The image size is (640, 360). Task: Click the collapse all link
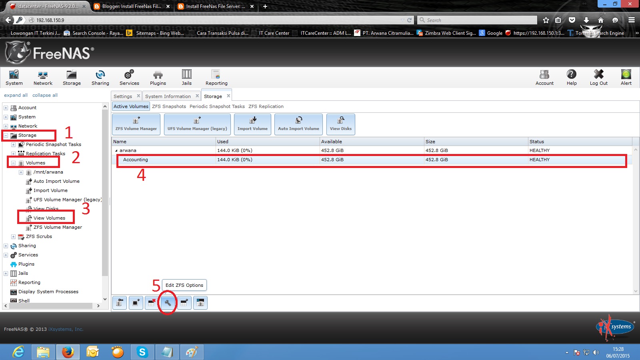[x=45, y=95]
